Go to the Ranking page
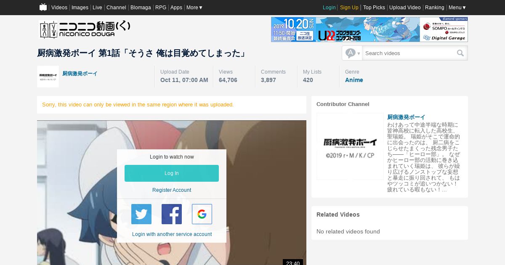505x265 pixels. pyautogui.click(x=435, y=8)
